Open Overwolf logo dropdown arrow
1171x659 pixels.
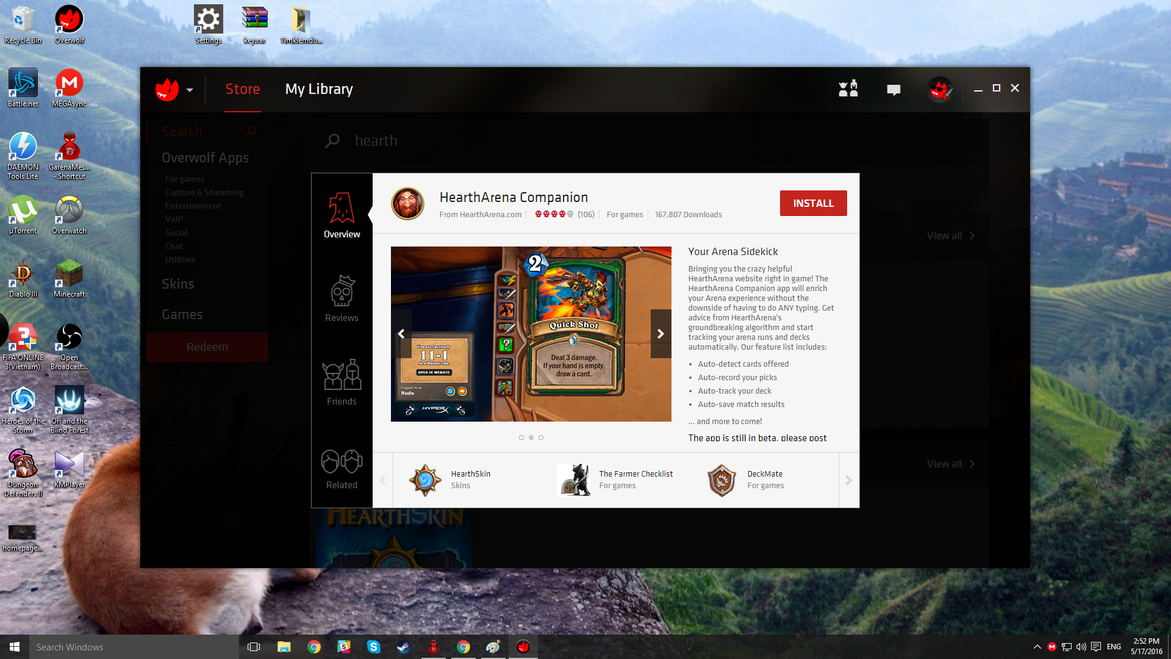pos(190,90)
